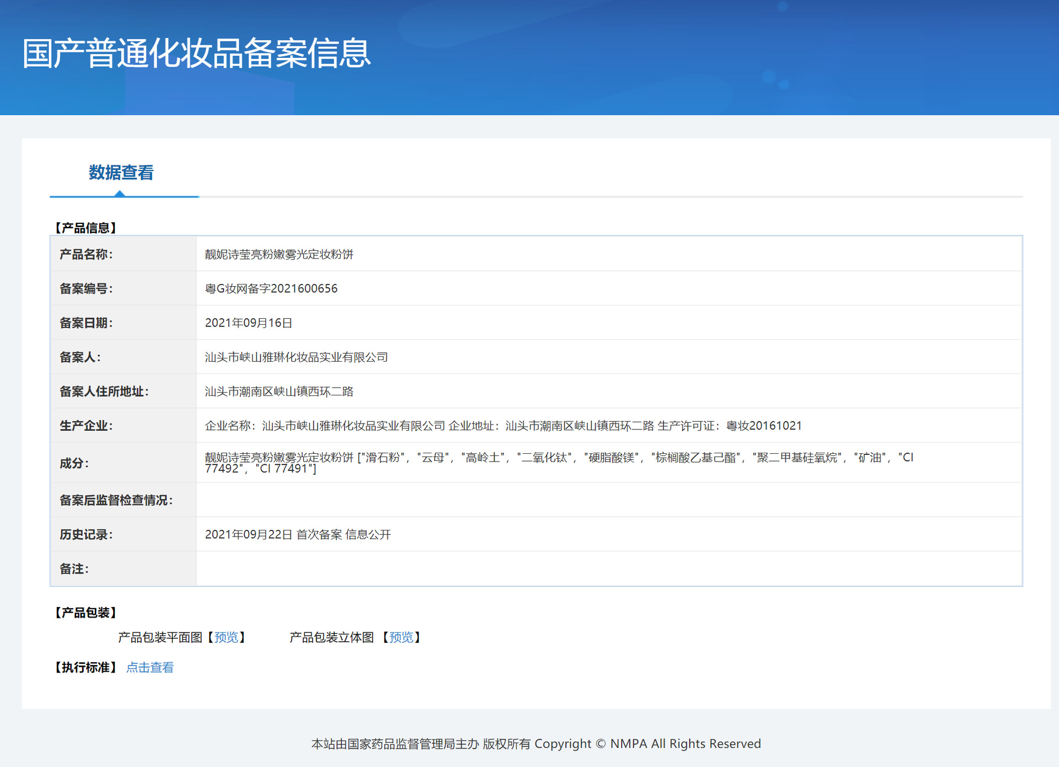The width and height of the screenshot is (1059, 767).
Task: Click the 产品包装 section heading
Action: pos(85,613)
